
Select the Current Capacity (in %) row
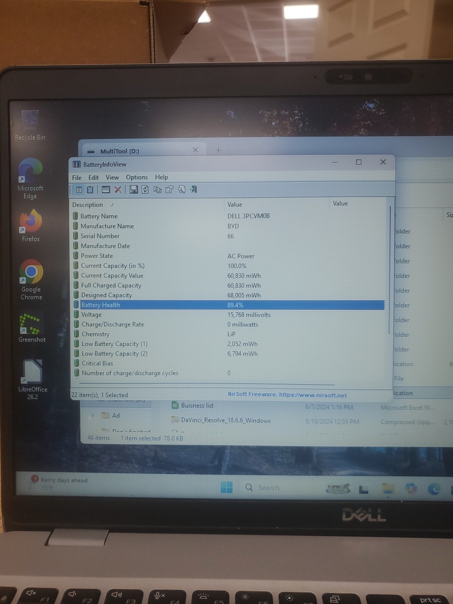pyautogui.click(x=229, y=266)
